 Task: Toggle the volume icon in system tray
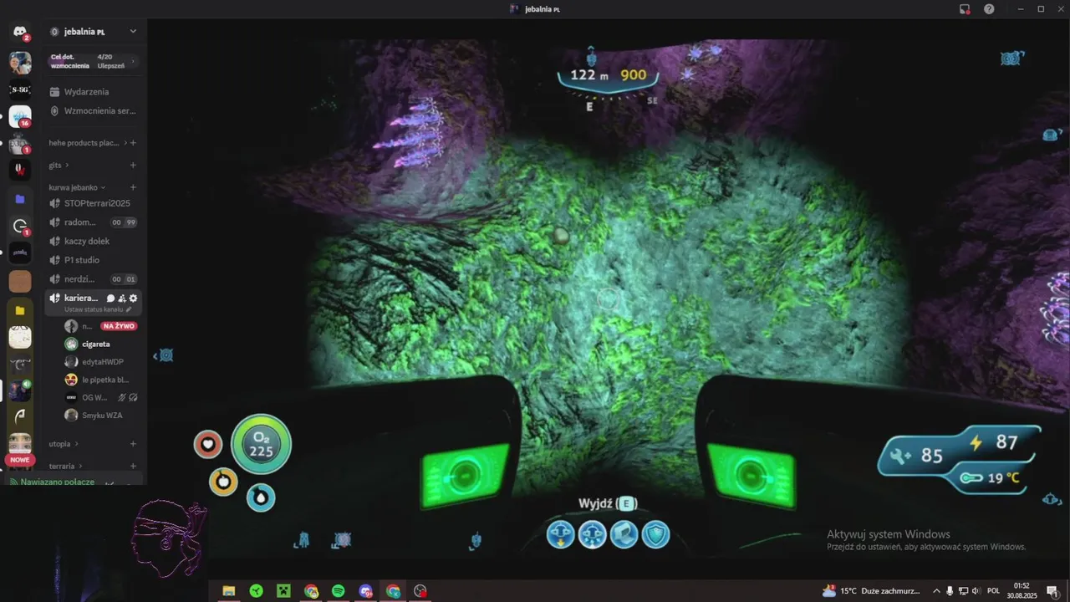[x=976, y=591]
